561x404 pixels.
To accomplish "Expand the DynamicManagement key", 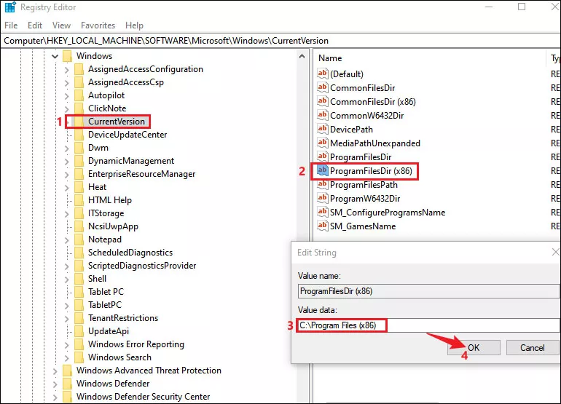I will point(66,162).
